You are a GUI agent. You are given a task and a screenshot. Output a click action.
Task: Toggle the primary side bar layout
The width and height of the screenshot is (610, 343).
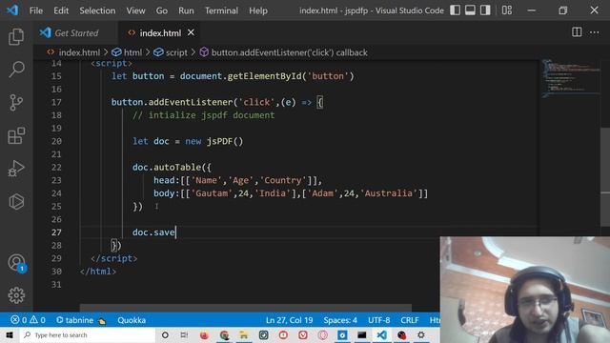point(455,10)
